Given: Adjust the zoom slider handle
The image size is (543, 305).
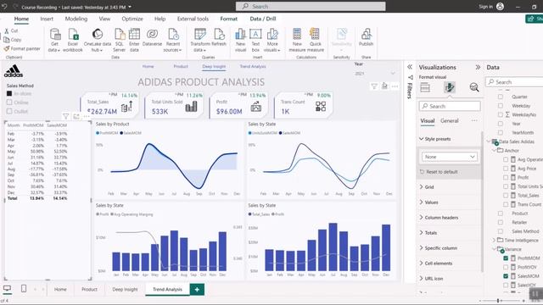Looking at the screenshot, I should pos(498,301).
